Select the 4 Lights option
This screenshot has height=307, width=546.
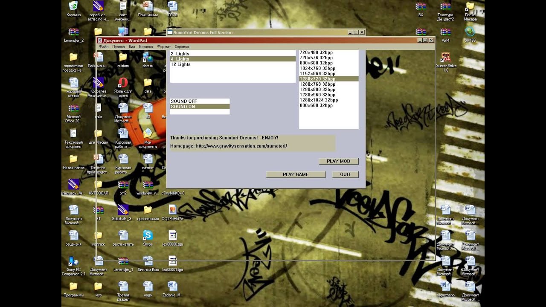point(233,59)
